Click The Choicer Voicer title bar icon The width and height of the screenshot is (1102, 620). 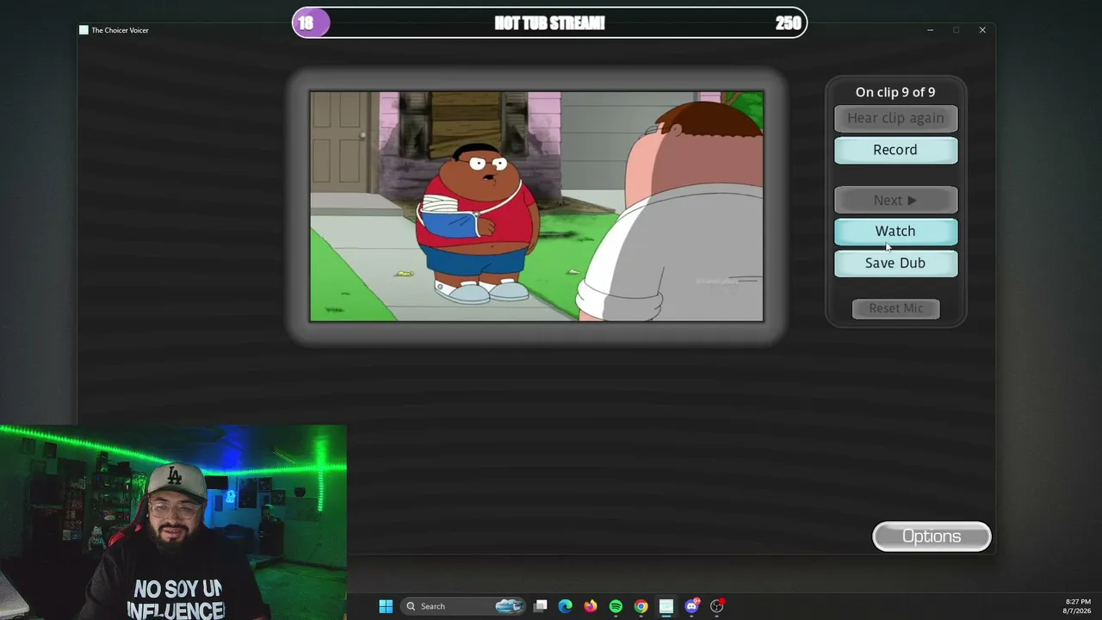coord(84,30)
